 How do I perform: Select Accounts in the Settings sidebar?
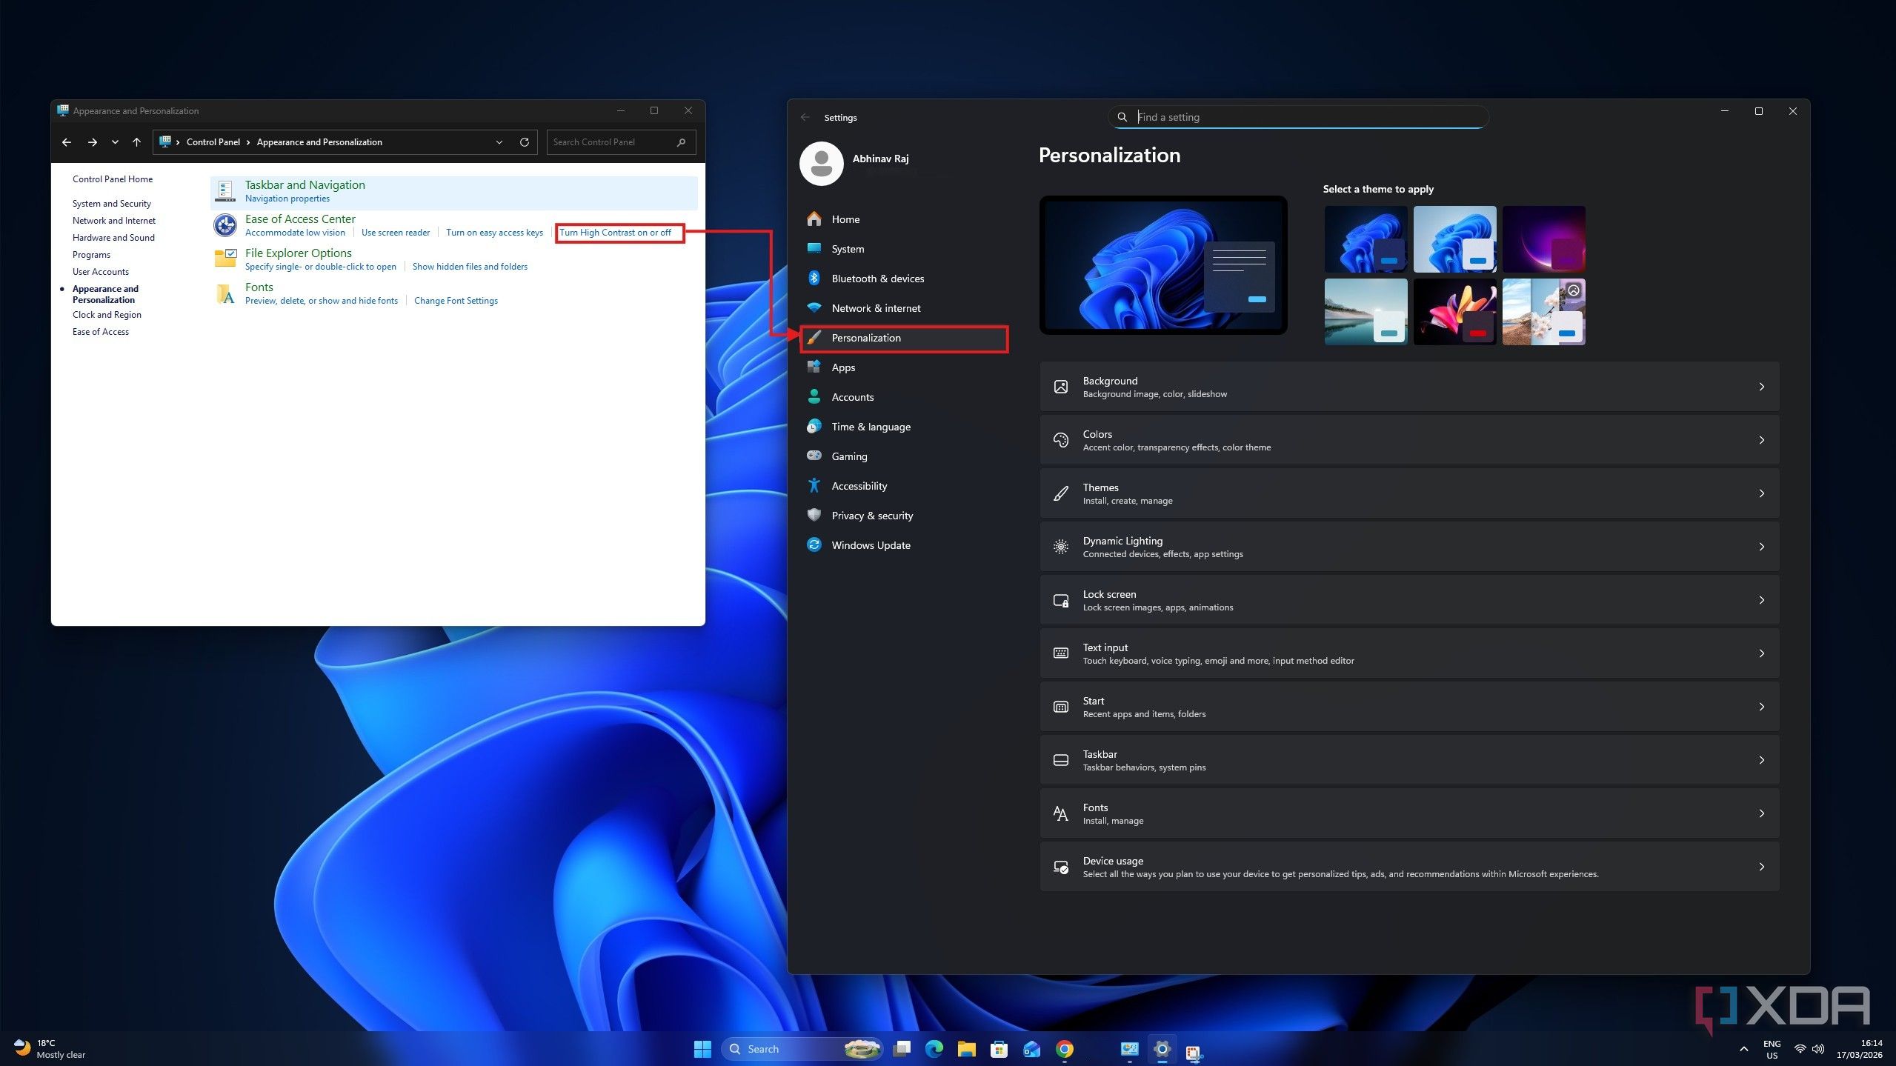tap(904, 397)
